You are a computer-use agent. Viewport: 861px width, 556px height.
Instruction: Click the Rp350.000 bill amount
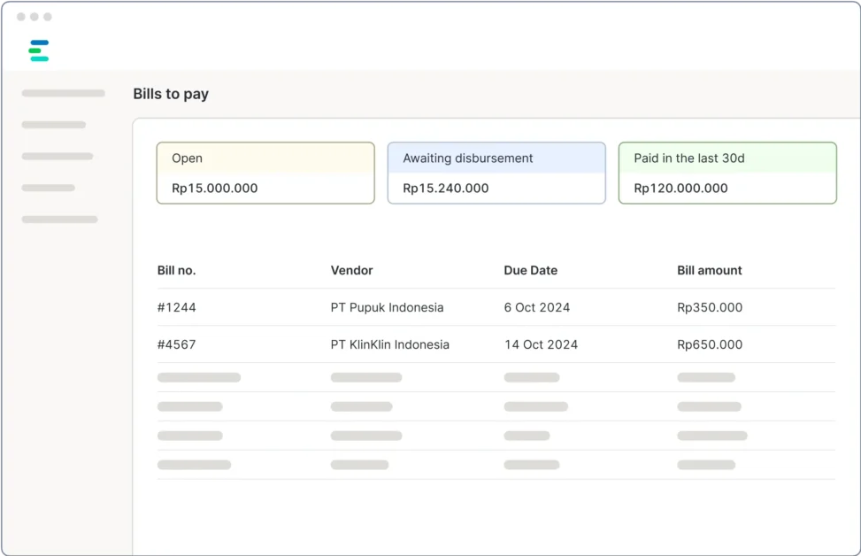710,307
